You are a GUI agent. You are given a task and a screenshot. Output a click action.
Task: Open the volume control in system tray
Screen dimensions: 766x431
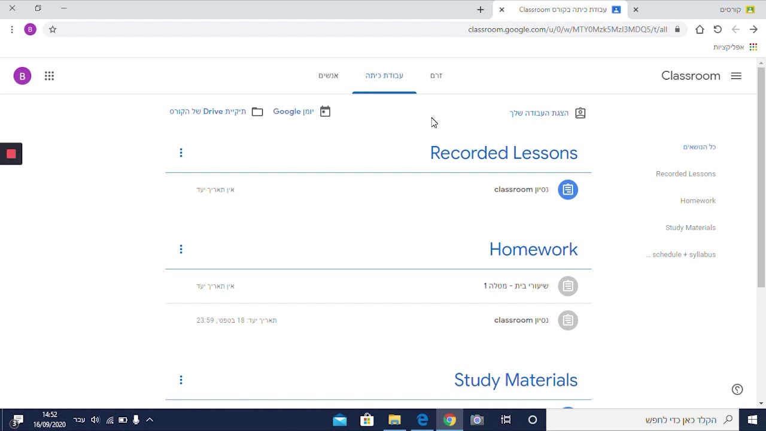[x=95, y=420]
